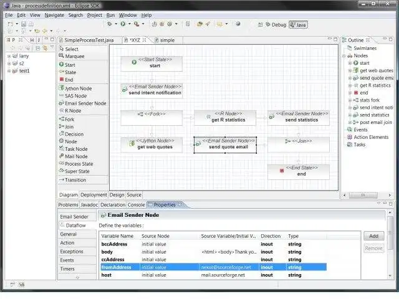Select the Mail Node palette tool
This screenshot has height=299, width=399.
(74, 156)
